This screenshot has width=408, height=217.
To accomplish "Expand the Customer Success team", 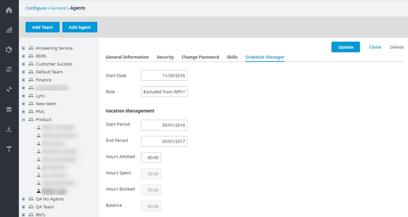I will 23,64.
